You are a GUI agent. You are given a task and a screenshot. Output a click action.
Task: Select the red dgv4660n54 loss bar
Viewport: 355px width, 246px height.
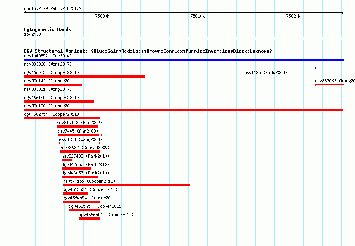[x=84, y=76]
